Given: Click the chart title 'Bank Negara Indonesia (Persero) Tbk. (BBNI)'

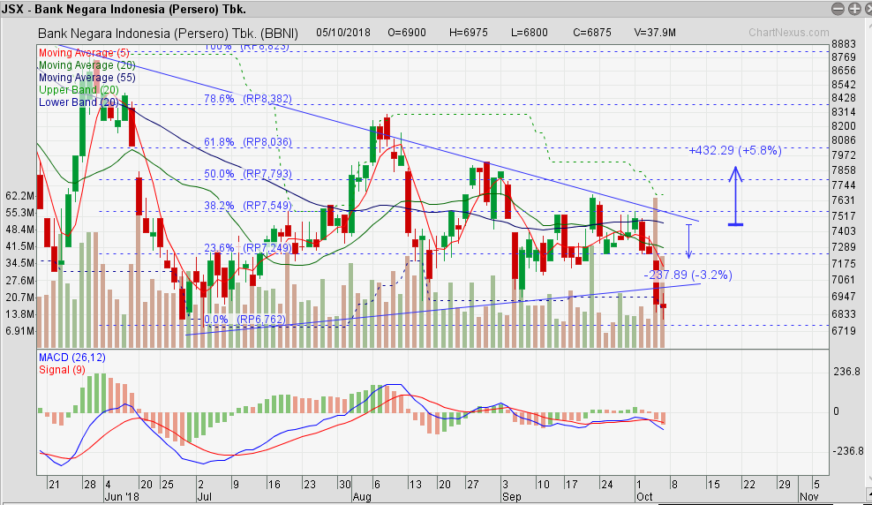Looking at the screenshot, I should pos(168,34).
